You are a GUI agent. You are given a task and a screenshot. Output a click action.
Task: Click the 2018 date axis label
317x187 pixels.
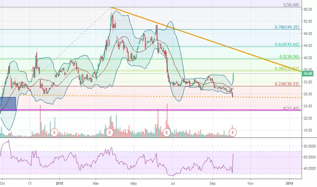click(x=60, y=183)
